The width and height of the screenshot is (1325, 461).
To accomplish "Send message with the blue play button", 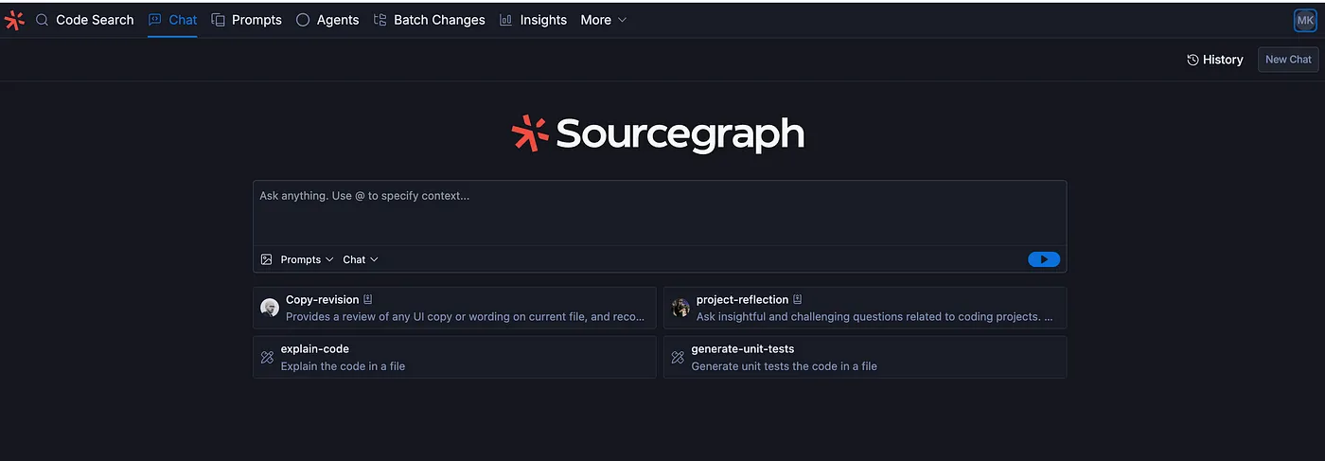I will tap(1044, 259).
